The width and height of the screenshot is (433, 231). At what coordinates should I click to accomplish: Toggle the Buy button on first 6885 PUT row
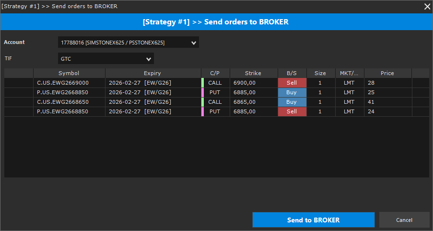[x=292, y=92]
